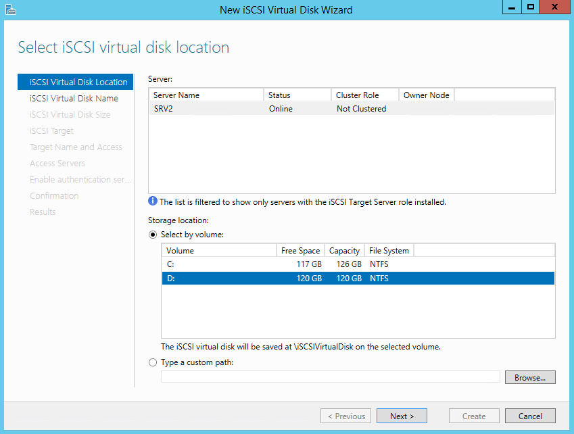Open the Browse dialog for custom path
This screenshot has width=574, height=434.
pyautogui.click(x=530, y=377)
